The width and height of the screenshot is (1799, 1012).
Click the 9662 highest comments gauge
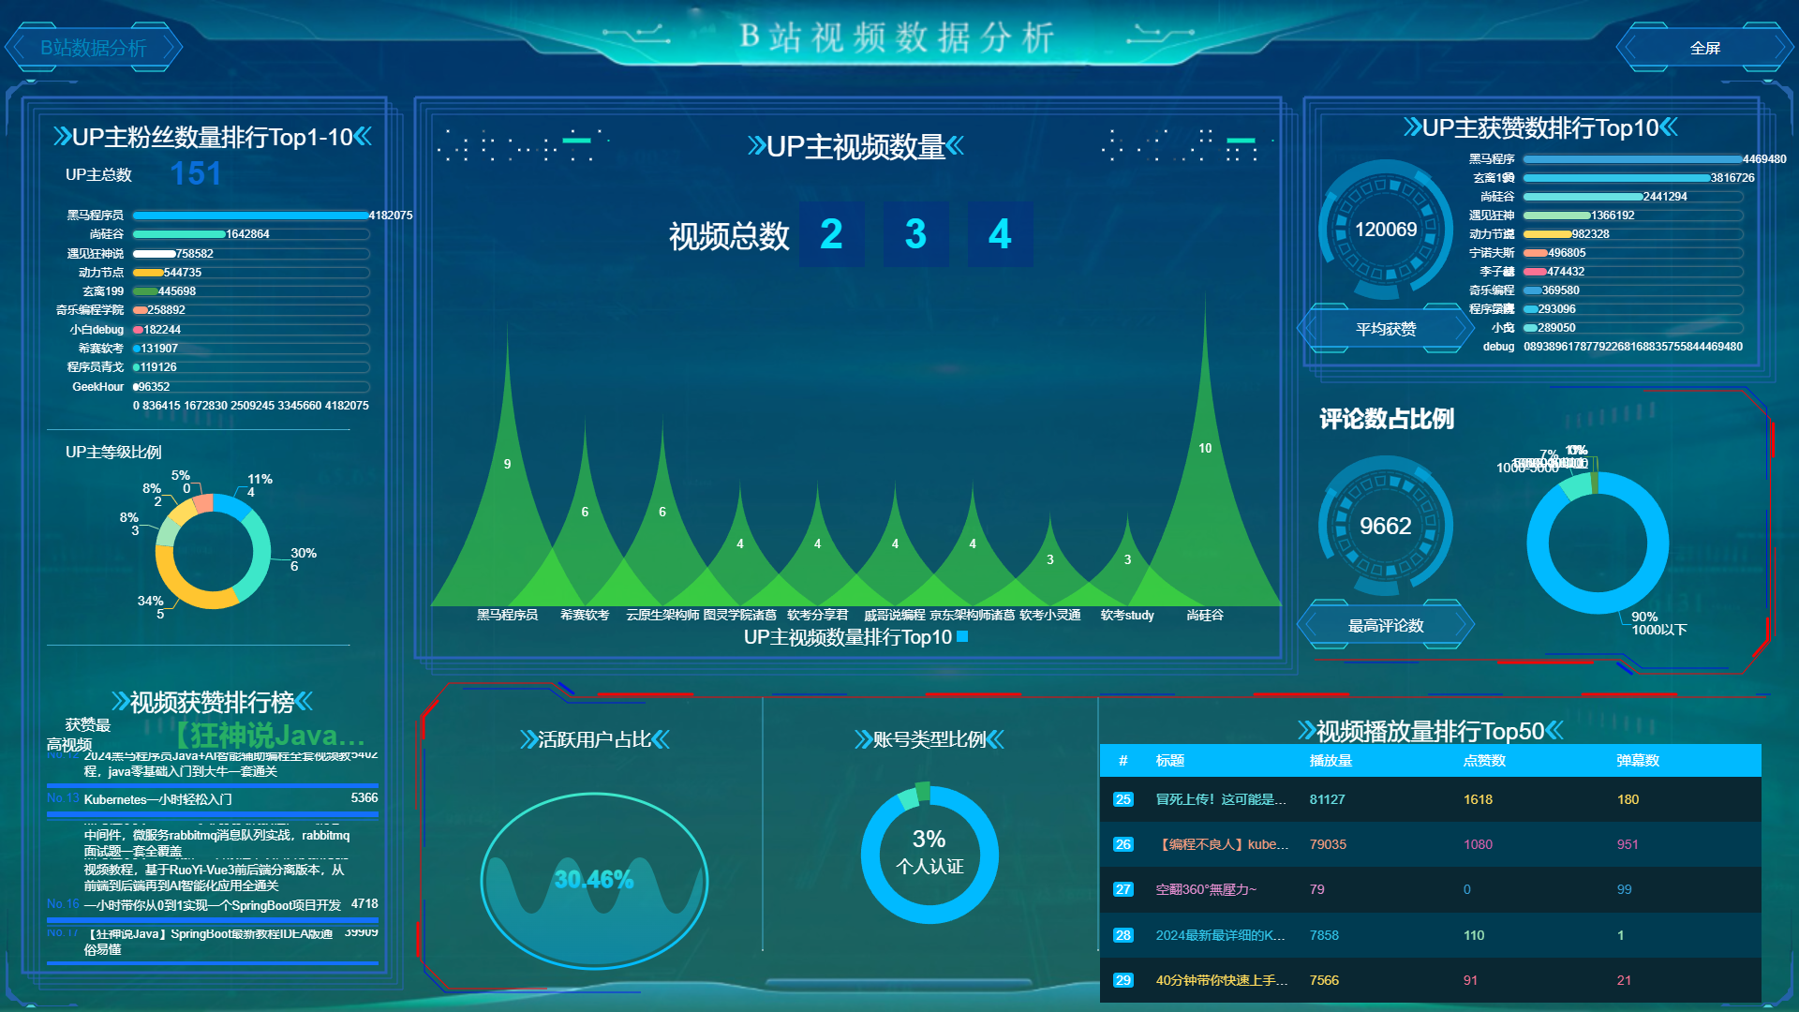[1385, 526]
